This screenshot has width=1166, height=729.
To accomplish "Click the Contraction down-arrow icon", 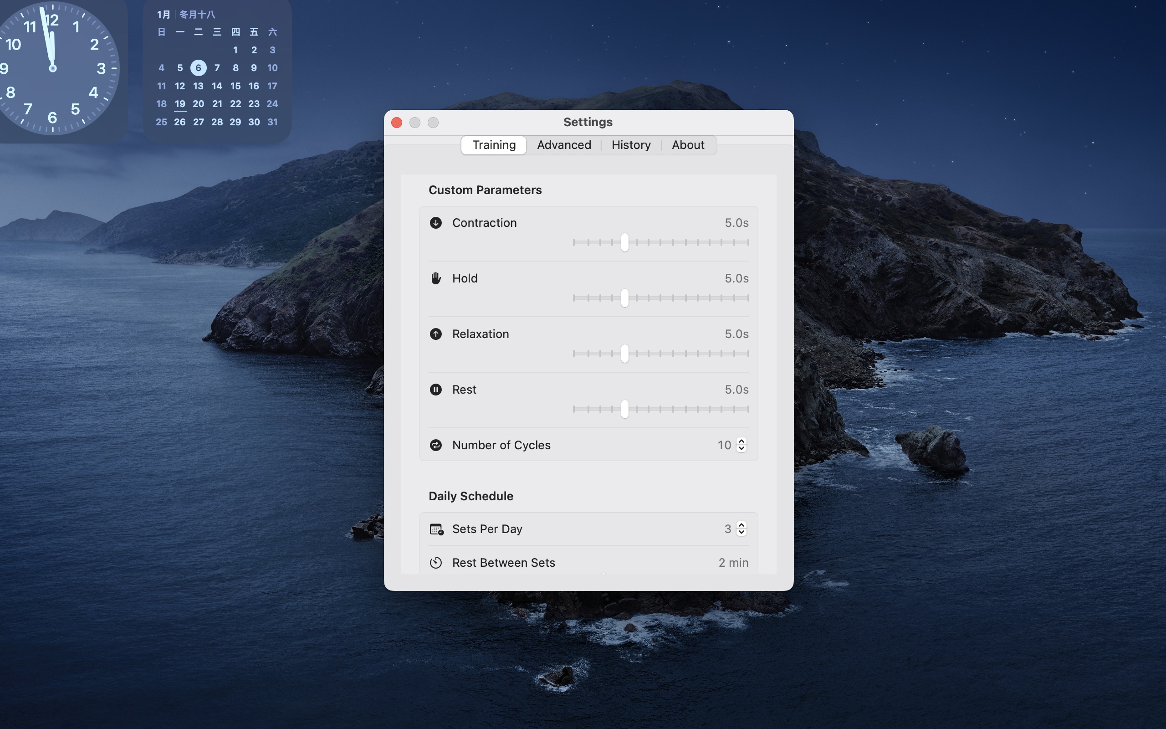I will [x=435, y=223].
